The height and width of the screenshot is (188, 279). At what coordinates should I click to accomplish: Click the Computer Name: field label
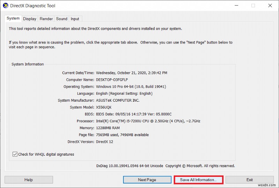80,80
